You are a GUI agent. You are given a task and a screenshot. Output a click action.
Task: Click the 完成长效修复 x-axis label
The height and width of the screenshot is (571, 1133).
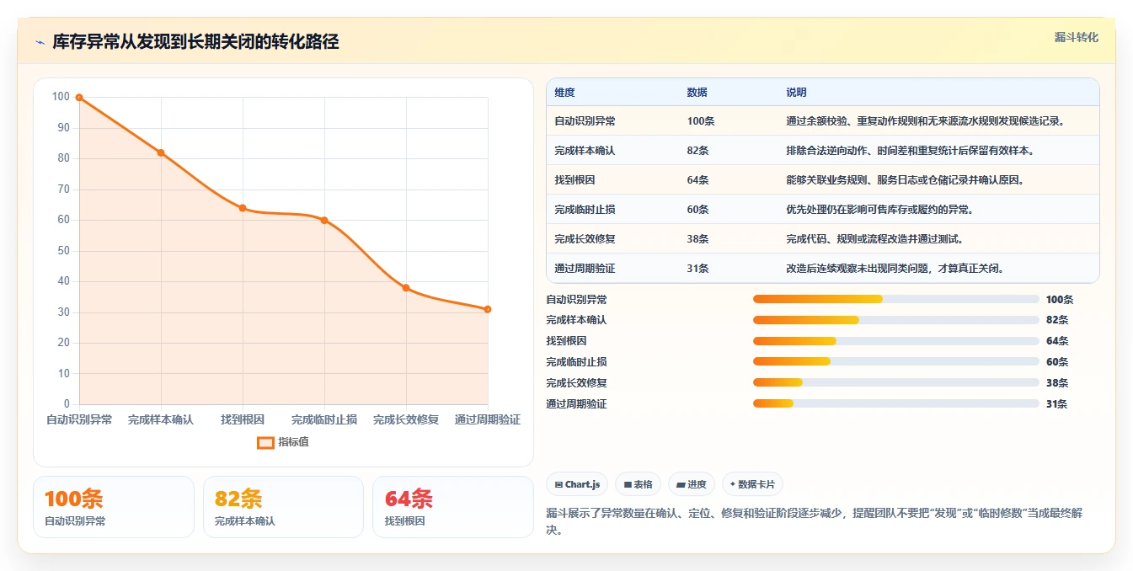coord(406,419)
